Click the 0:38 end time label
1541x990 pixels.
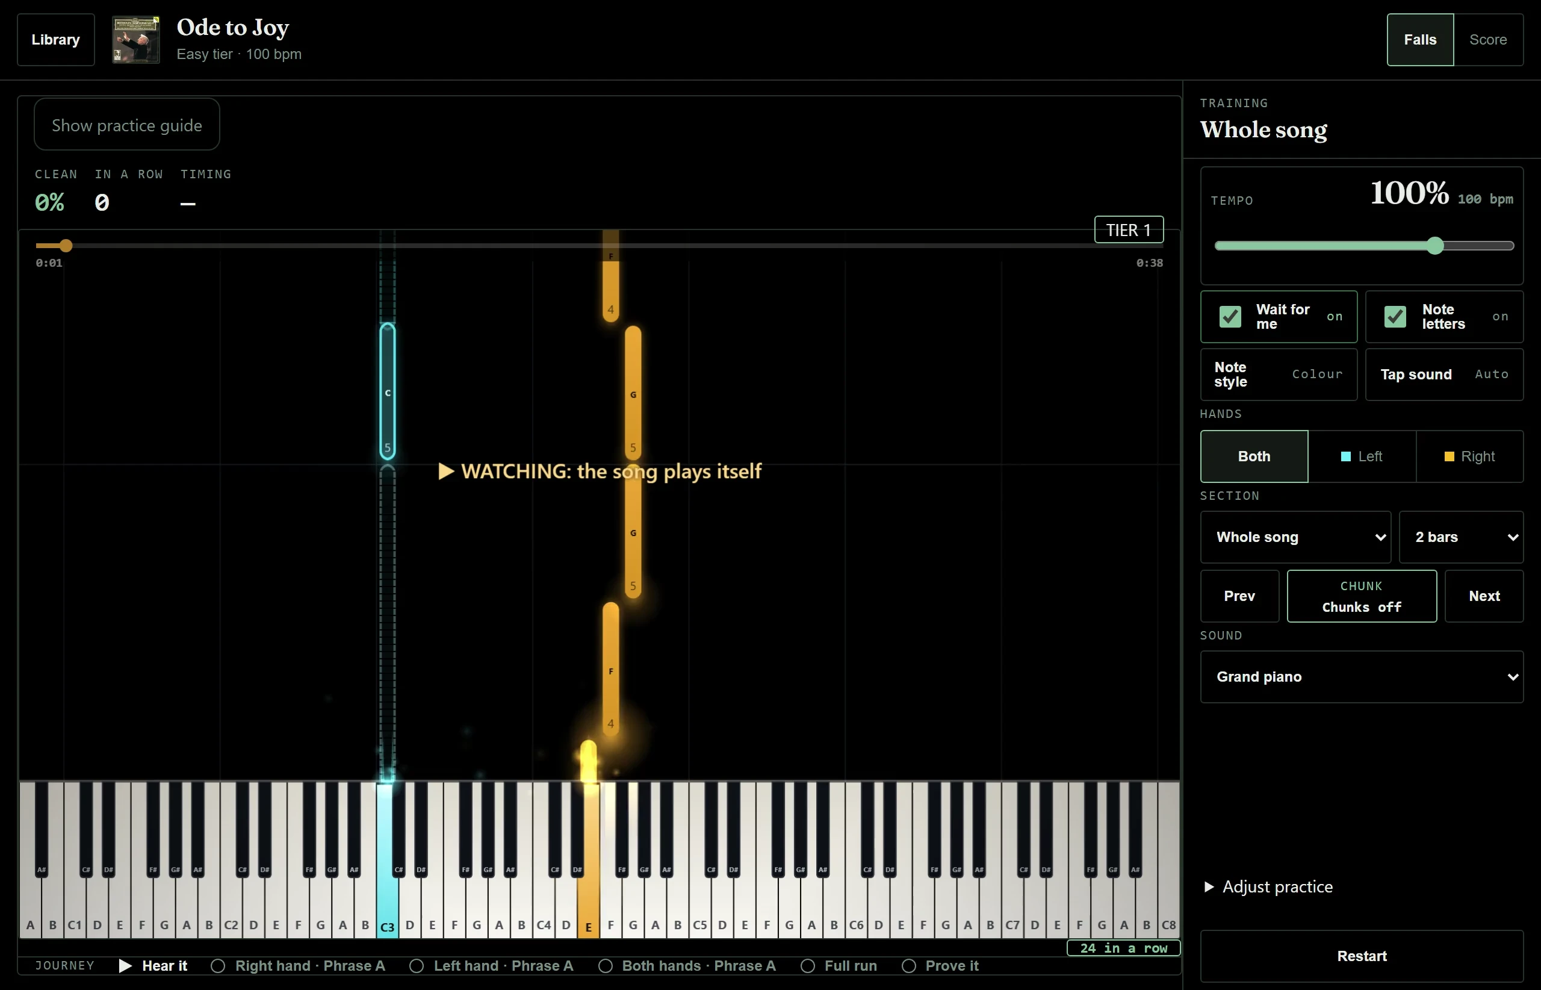pos(1149,263)
